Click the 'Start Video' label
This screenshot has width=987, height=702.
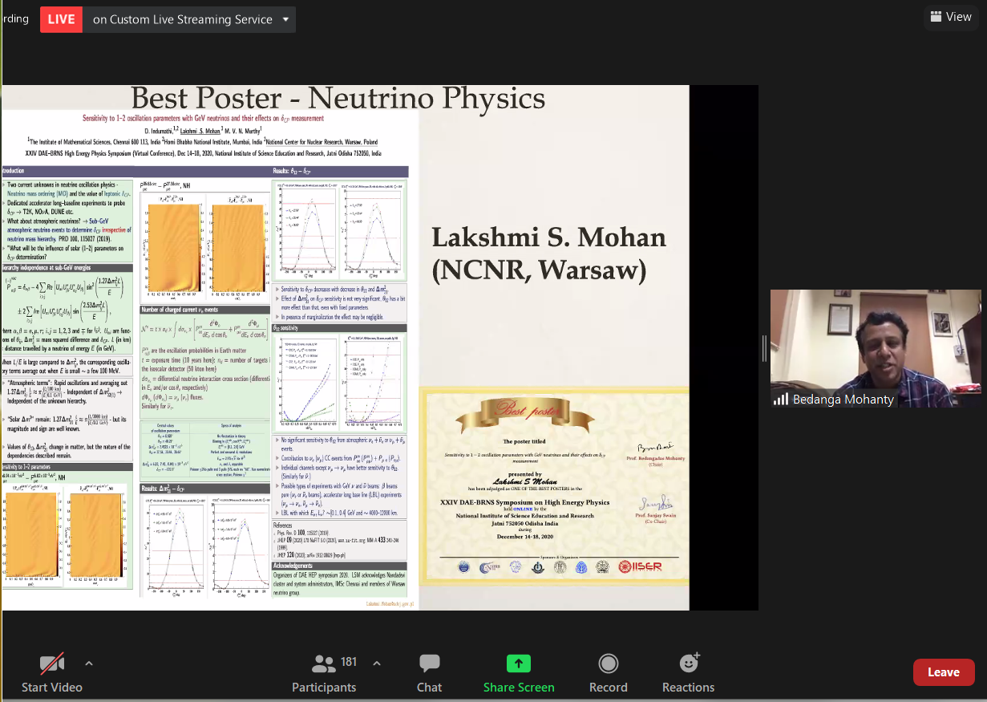52,687
